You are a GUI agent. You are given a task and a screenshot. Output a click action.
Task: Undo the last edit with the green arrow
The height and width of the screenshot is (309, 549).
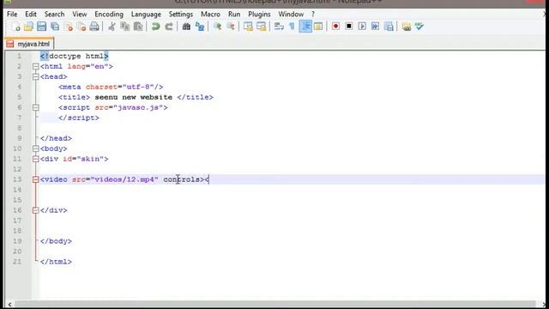coord(155,27)
